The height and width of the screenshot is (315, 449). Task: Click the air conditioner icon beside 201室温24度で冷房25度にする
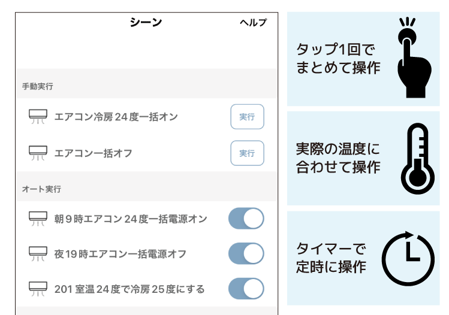[38, 289]
